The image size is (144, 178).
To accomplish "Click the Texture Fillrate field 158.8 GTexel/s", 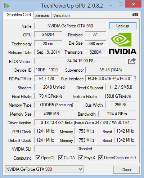I will (118, 96).
